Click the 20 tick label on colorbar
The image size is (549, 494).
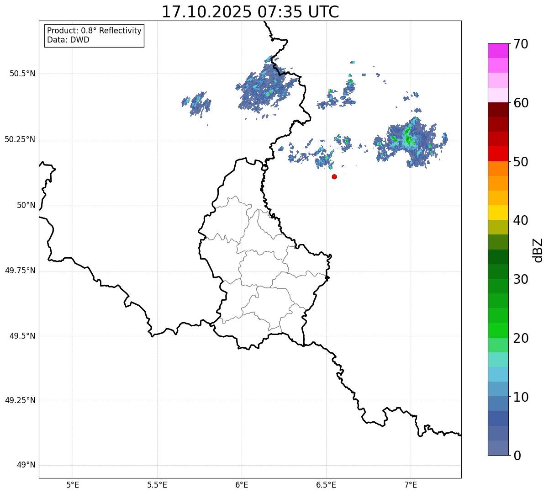pyautogui.click(x=521, y=338)
